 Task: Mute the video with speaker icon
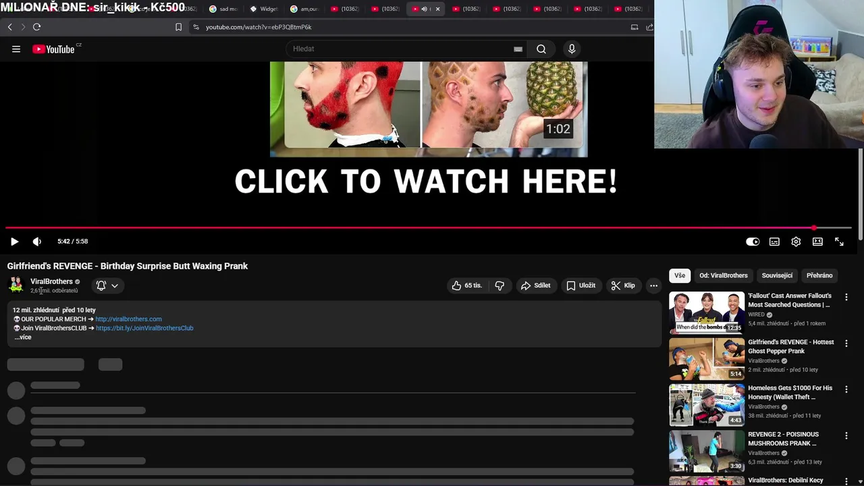[37, 242]
